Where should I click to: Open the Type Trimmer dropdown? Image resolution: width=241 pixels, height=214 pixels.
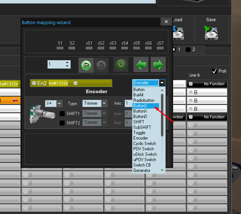coord(104,103)
